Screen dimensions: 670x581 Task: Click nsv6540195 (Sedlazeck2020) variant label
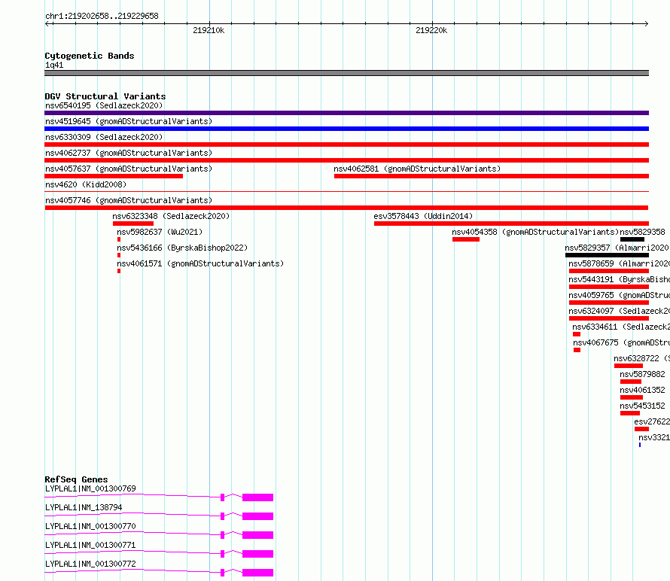[x=104, y=105]
